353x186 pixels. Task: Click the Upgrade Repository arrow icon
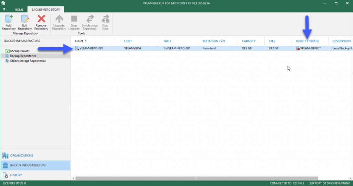[x=59, y=19]
